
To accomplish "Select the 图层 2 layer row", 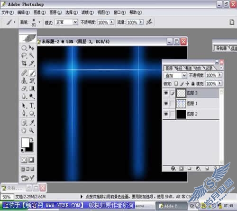I will click(x=191, y=114).
